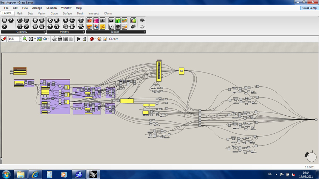Click the Grass Lamp document button
Screen dimensions: 319x179
coord(309,8)
